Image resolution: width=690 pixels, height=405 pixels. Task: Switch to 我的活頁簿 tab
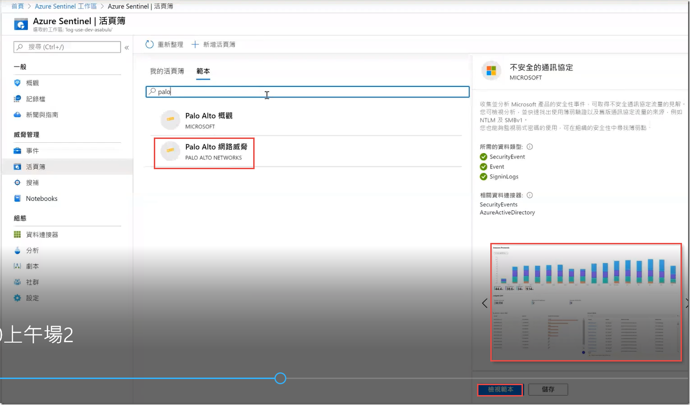point(167,71)
